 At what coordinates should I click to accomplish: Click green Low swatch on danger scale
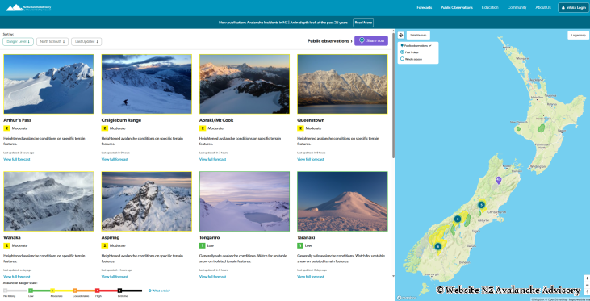[31, 291]
